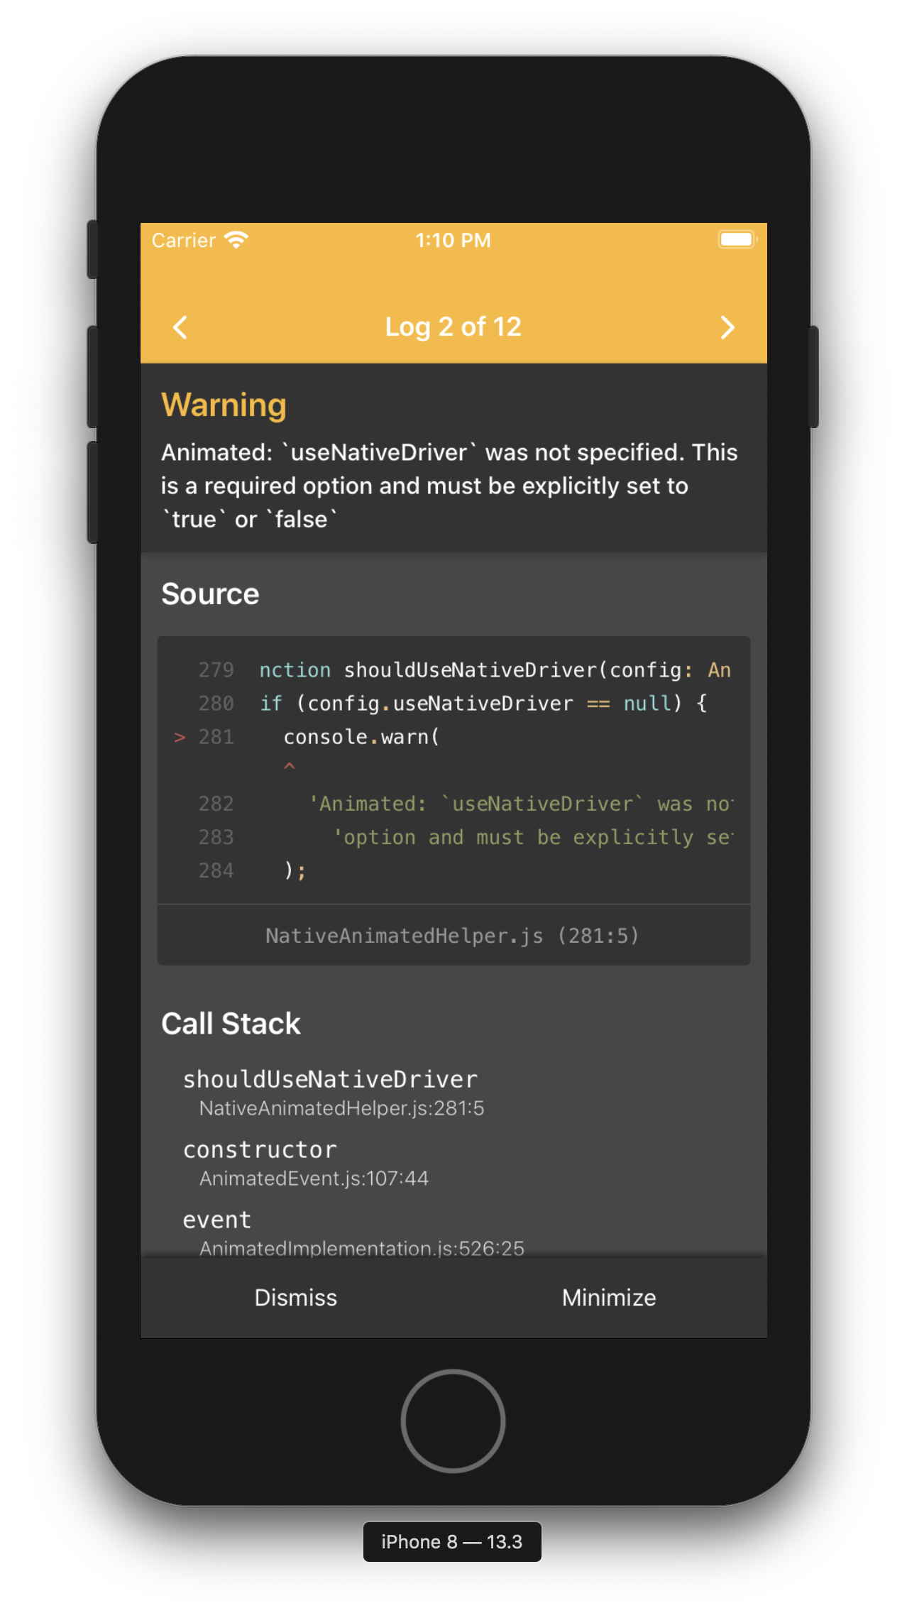Click the Source section heading
Screen dimensions: 907x1613
tap(210, 594)
